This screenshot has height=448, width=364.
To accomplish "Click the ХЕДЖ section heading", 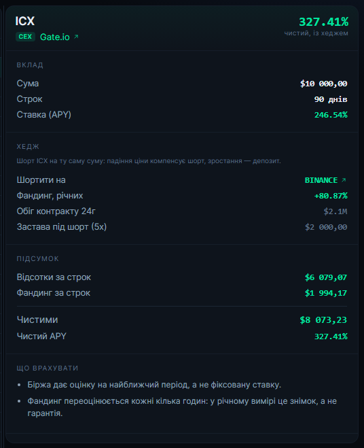I will (x=28, y=147).
